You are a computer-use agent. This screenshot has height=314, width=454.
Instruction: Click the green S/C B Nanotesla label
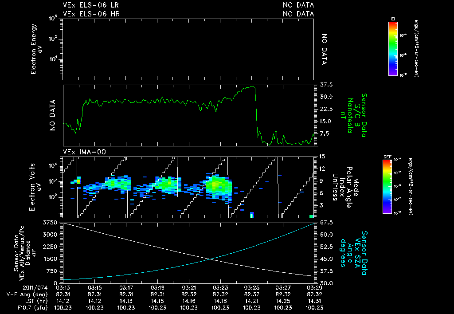pyautogui.click(x=353, y=115)
